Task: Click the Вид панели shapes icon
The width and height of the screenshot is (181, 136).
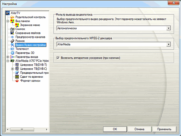Action: click(12, 21)
